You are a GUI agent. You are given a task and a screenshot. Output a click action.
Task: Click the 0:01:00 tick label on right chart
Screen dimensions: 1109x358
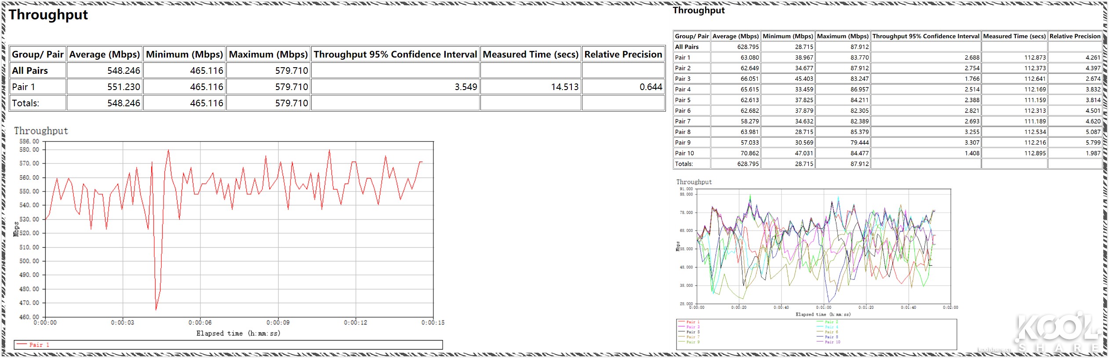(x=823, y=307)
